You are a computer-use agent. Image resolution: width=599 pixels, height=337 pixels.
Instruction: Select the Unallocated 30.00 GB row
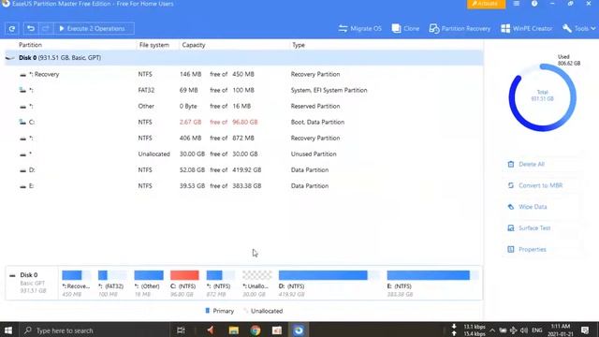click(x=243, y=154)
